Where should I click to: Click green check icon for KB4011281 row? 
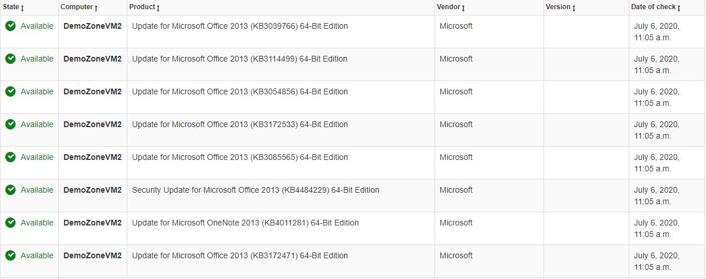[x=10, y=223]
